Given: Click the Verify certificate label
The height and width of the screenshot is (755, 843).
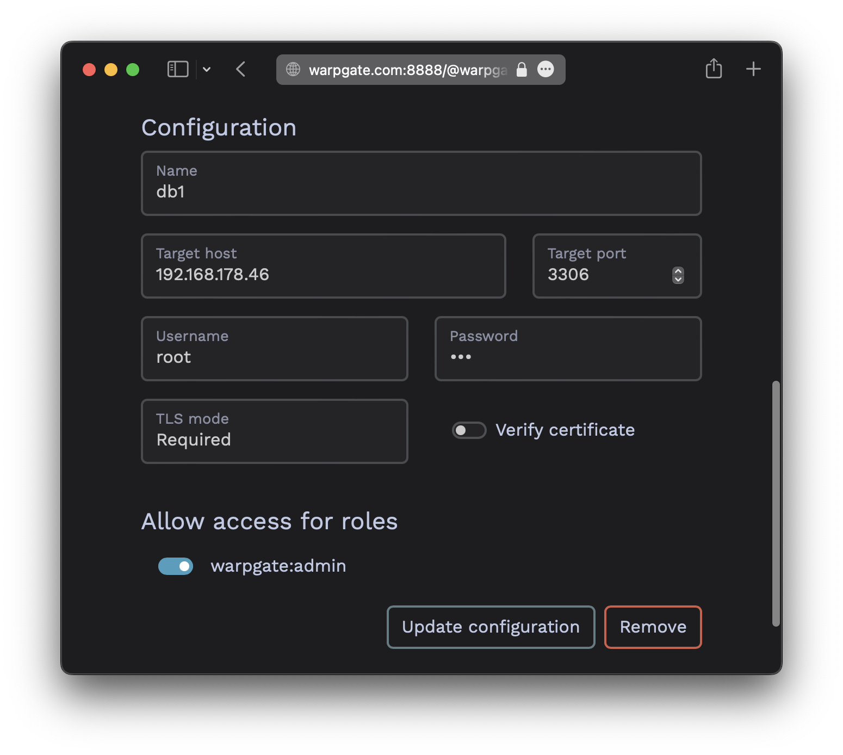Looking at the screenshot, I should (565, 430).
